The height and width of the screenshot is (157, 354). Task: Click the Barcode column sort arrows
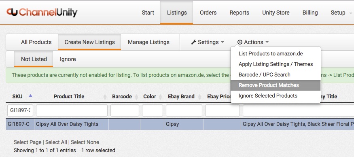pos(137,97)
